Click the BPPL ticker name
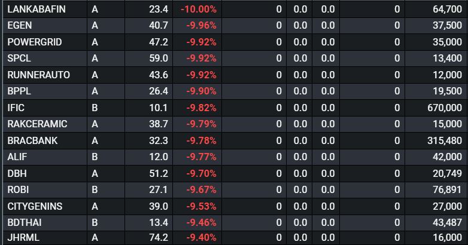 click(x=20, y=91)
